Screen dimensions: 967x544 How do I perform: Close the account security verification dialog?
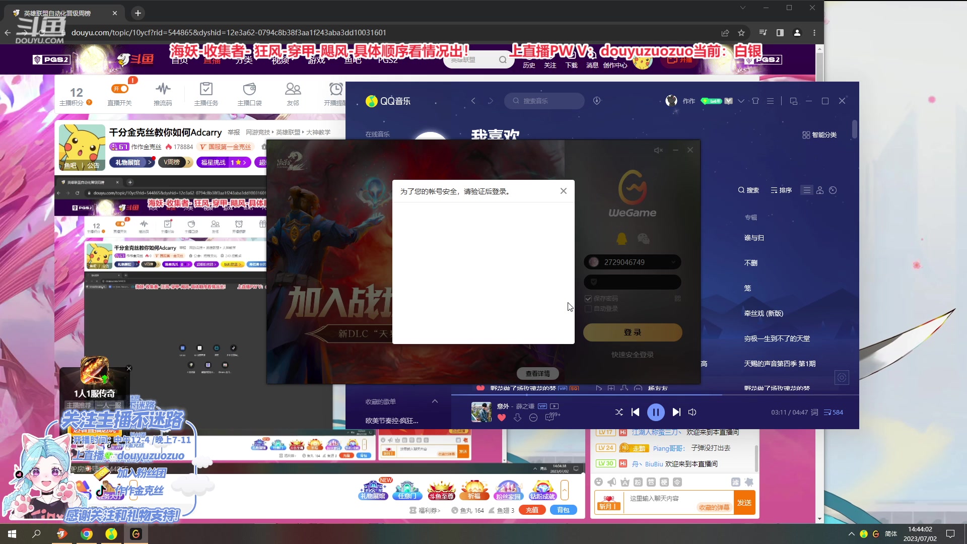pyautogui.click(x=564, y=191)
